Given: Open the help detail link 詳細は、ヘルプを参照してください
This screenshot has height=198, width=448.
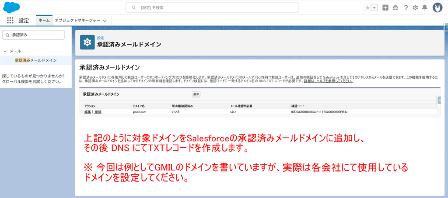Looking at the screenshot, I should point(329,81).
